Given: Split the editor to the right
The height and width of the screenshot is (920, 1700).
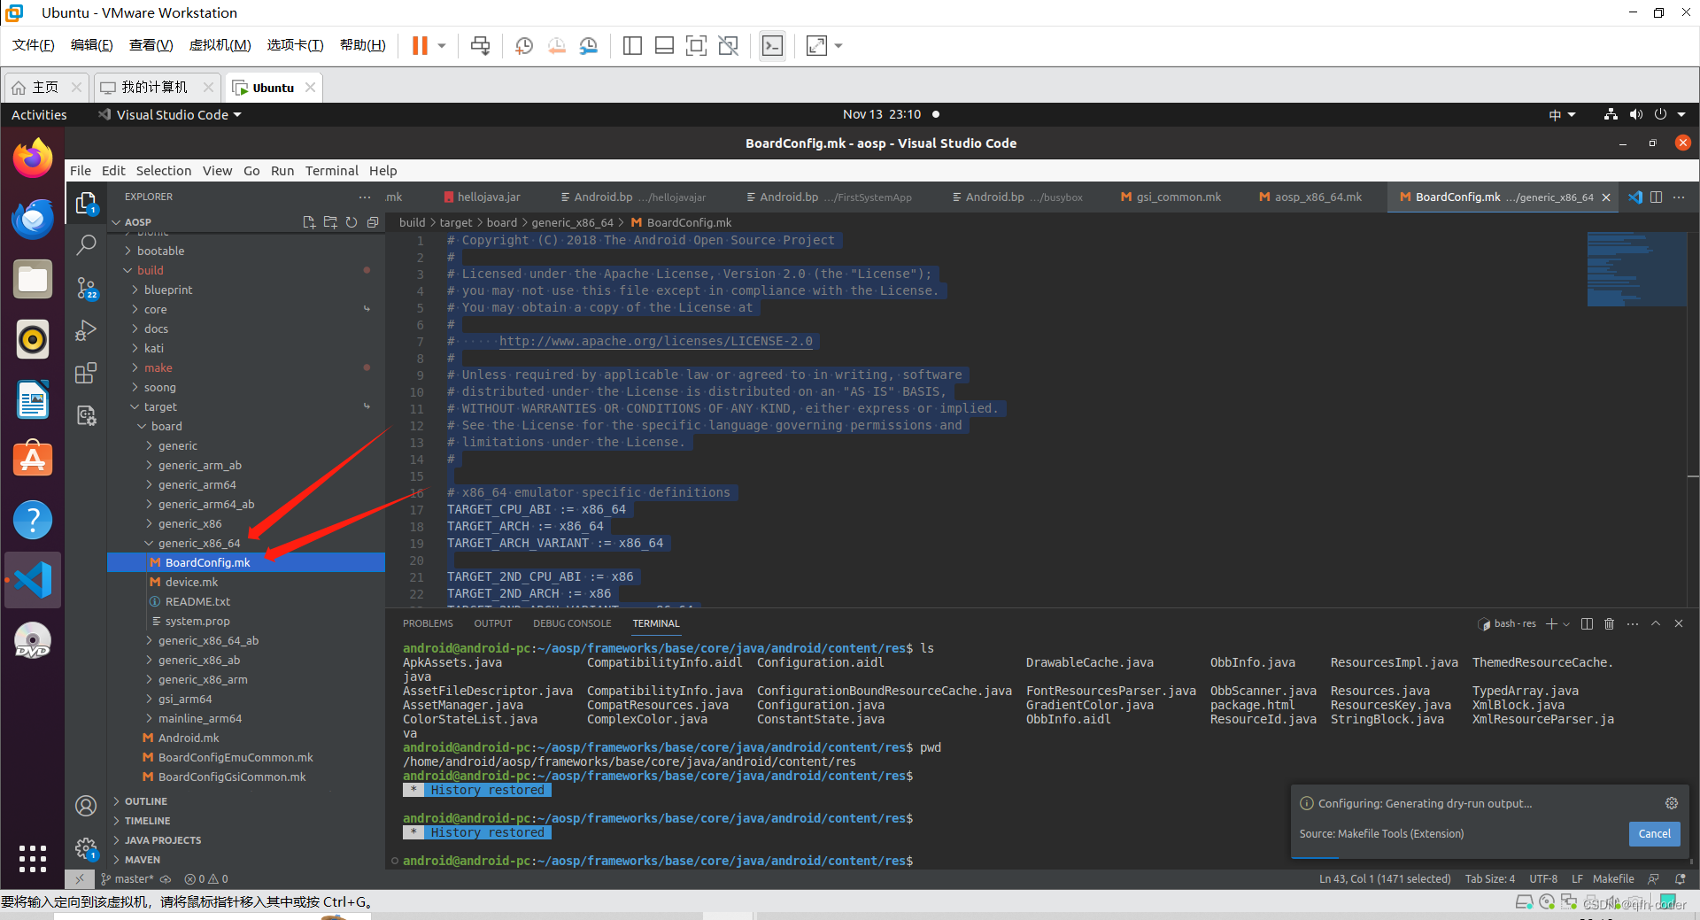Looking at the screenshot, I should (1657, 197).
